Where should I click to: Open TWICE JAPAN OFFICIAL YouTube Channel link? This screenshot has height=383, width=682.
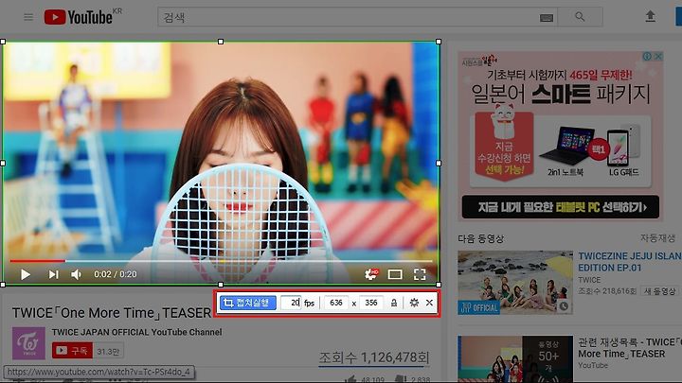(x=137, y=332)
